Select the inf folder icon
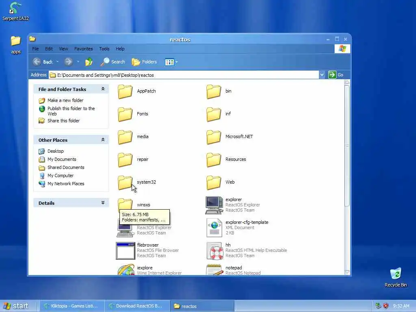416x312 pixels. click(214, 114)
